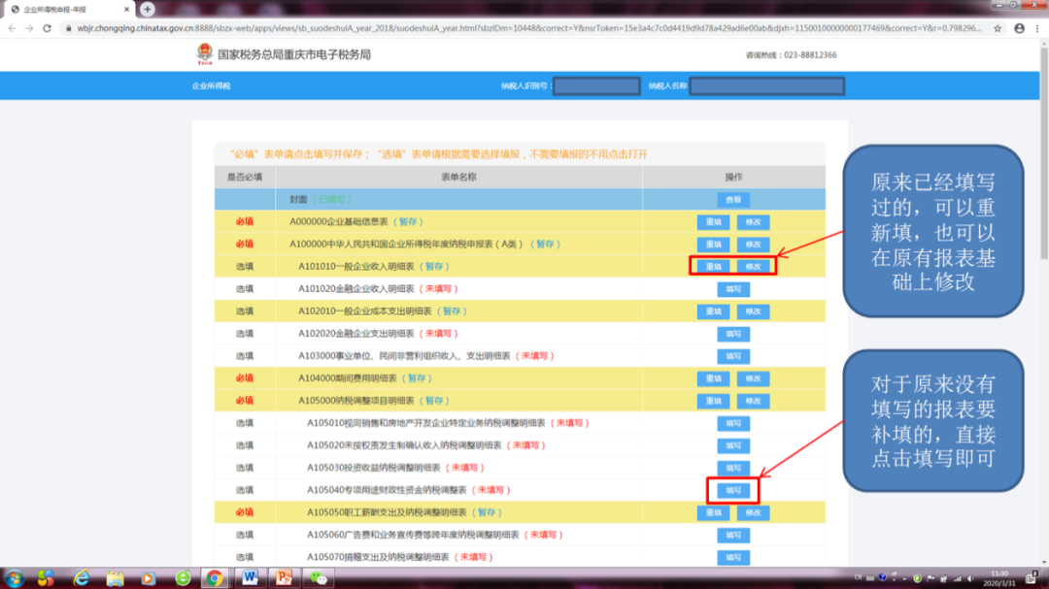This screenshot has height=589, width=1049.
Task: Click the browser forward arrow
Action: pos(29,29)
